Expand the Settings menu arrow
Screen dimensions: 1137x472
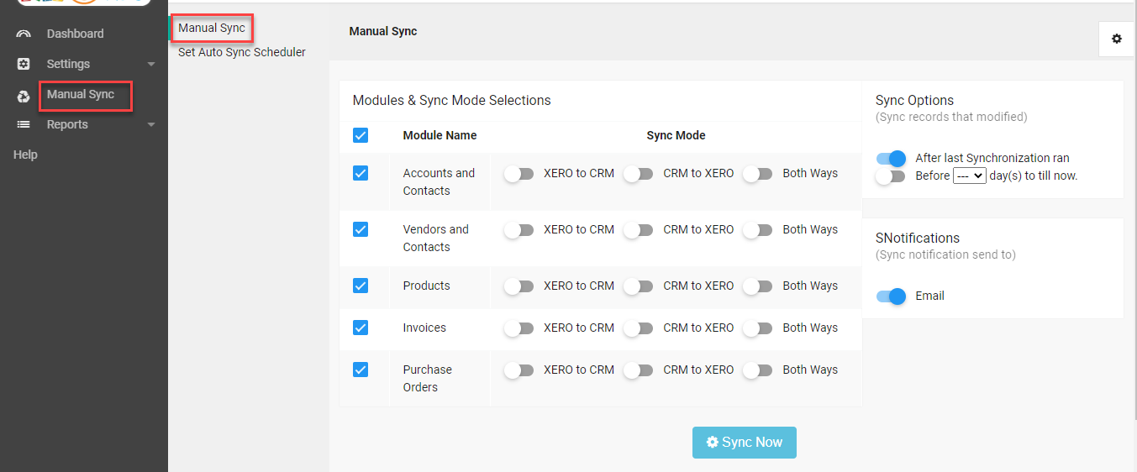tap(151, 65)
